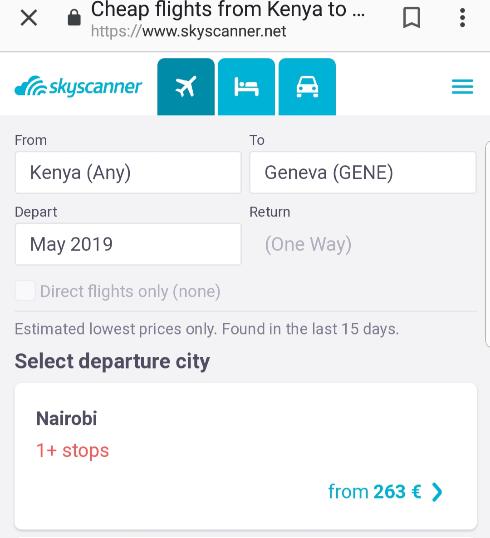Go to the Skyscanner home logo

(x=78, y=86)
